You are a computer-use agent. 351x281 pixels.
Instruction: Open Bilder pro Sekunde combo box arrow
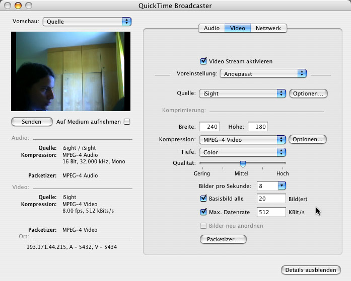(282, 185)
